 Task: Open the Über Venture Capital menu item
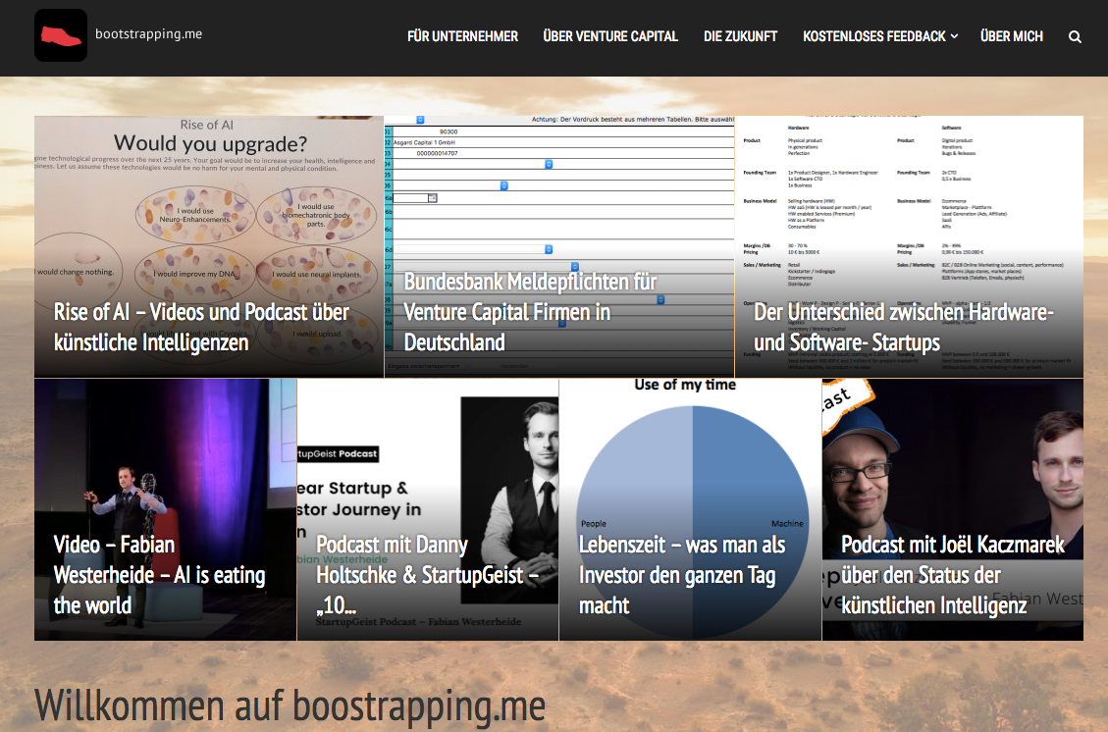tap(610, 36)
